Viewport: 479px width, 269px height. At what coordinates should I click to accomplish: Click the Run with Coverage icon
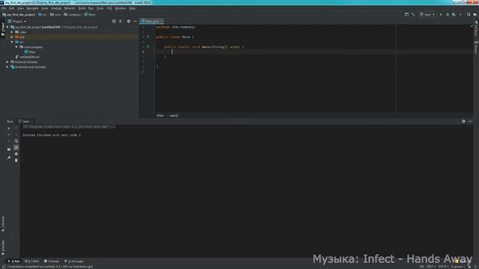point(454,14)
